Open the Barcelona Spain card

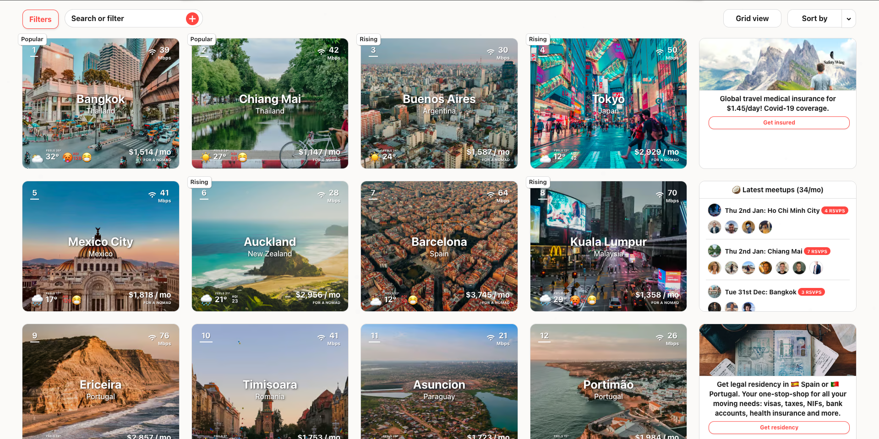(439, 246)
